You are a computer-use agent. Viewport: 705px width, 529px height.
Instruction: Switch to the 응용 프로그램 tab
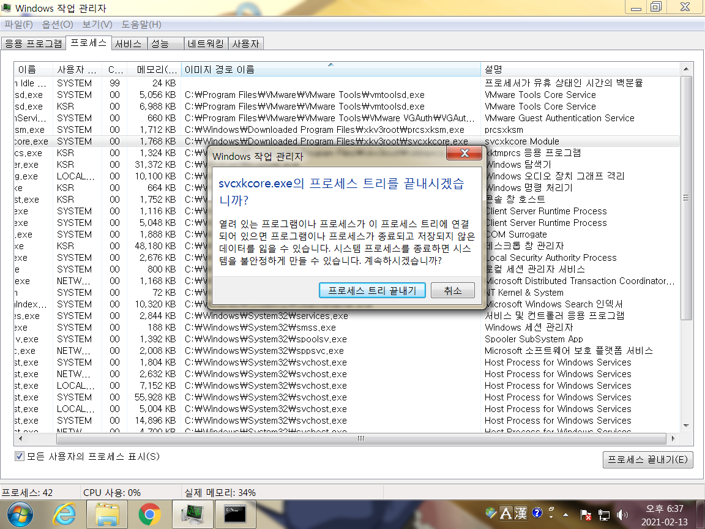point(34,43)
